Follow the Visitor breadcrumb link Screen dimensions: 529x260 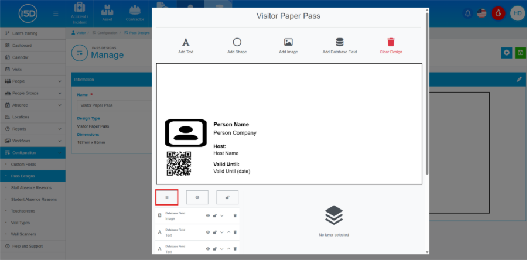[79, 33]
